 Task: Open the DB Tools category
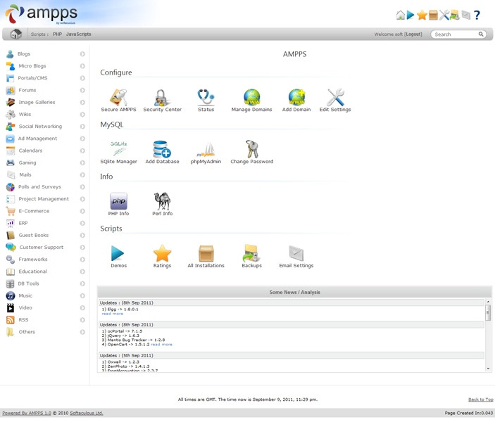(x=28, y=283)
